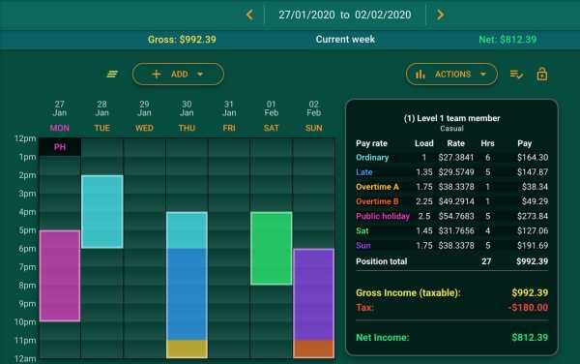Viewport: 580px width, 364px height.
Task: Go to next week arrow
Action: pyautogui.click(x=440, y=15)
